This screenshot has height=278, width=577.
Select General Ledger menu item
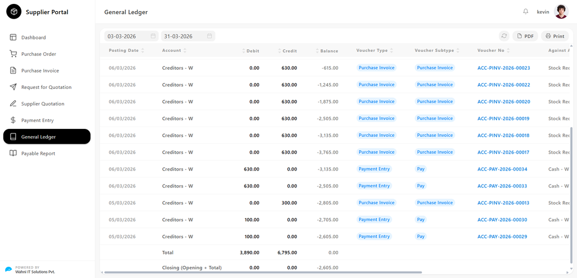[x=47, y=137]
